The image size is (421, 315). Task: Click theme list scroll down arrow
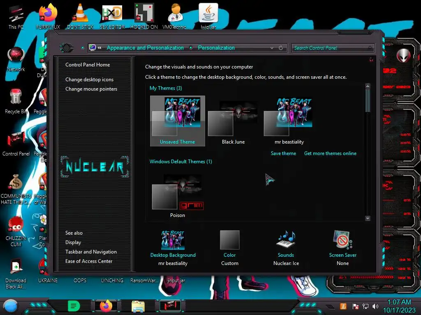click(x=368, y=219)
